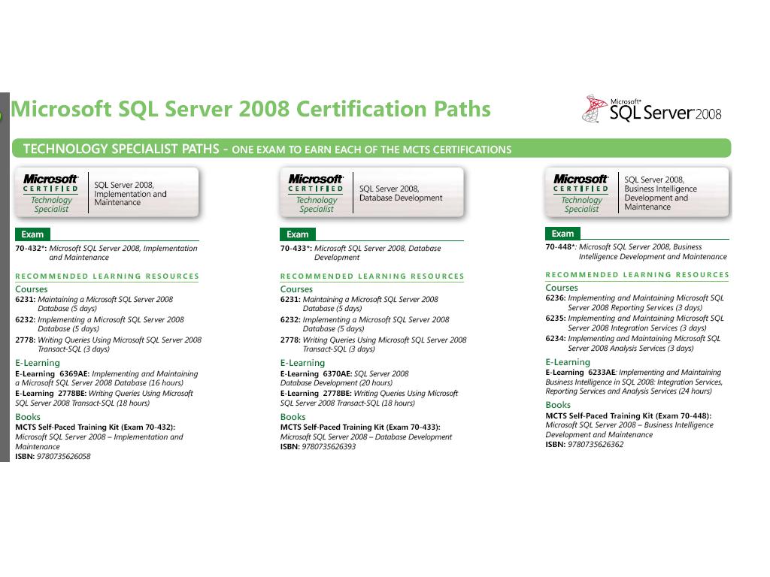
Task: Expand the Courses section middle column
Action: (296, 288)
